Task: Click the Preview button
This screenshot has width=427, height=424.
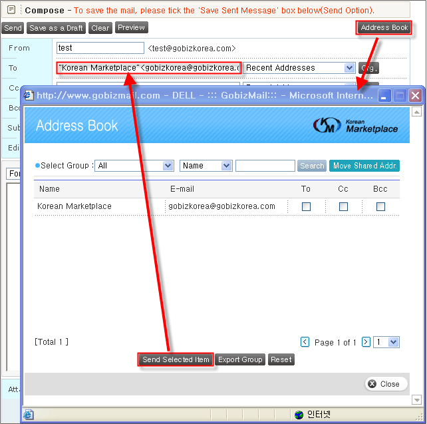Action: [132, 27]
